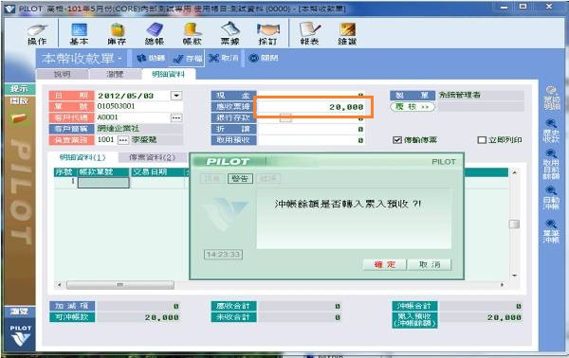
Task: Click the date field 2012/05/03
Action: pyautogui.click(x=133, y=96)
